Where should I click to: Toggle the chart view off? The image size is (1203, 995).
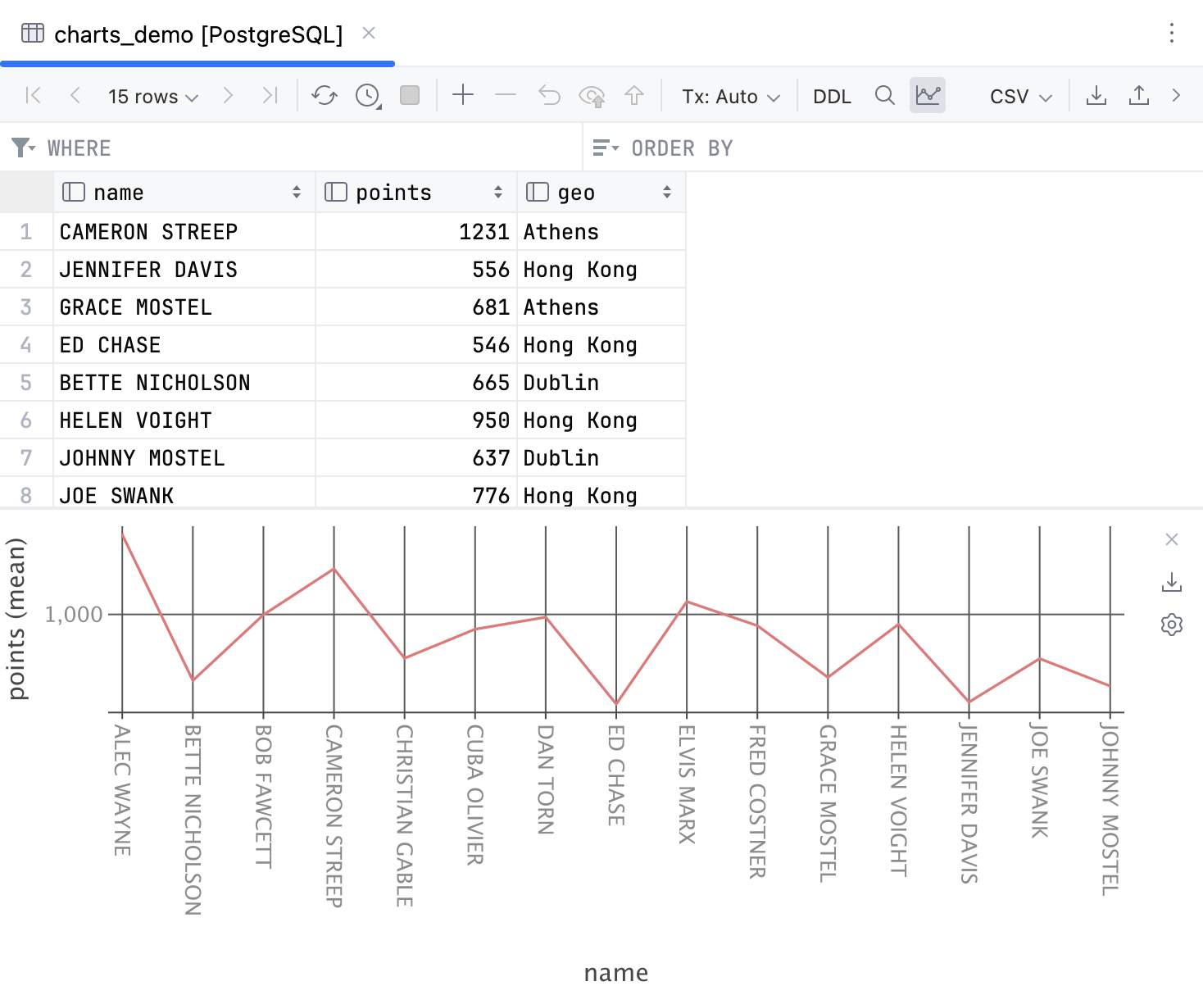(927, 95)
